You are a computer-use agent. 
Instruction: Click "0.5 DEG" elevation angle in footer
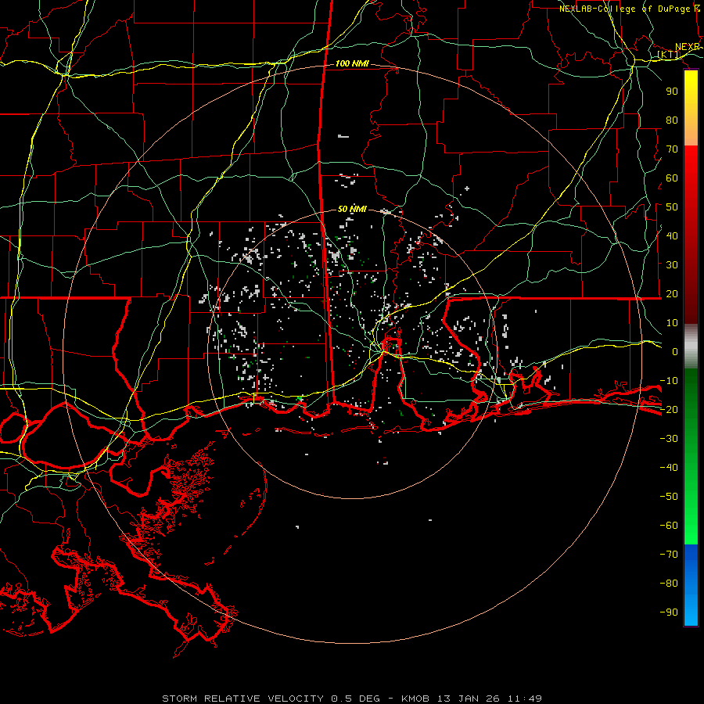pos(356,699)
